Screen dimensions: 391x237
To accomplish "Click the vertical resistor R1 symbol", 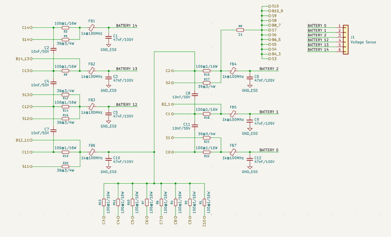I will (x=204, y=203).
